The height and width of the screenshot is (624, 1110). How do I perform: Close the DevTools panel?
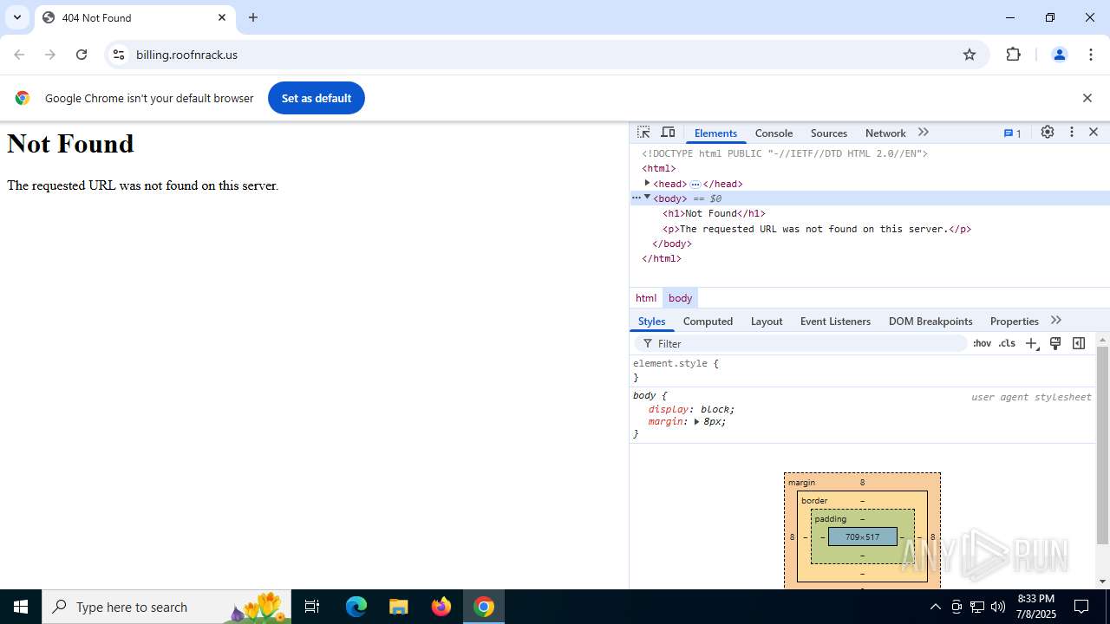point(1094,133)
